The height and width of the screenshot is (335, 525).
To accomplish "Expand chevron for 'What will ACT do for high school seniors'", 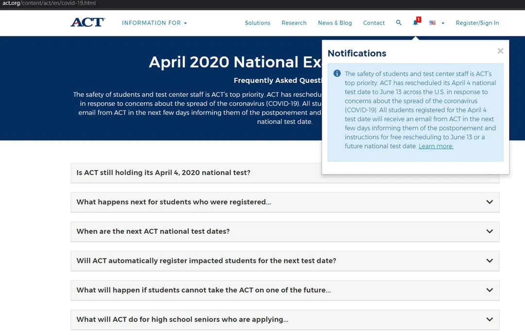I will (490, 319).
